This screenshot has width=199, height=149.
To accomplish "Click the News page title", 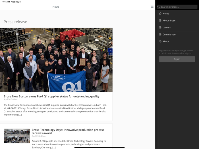I will (56, 7).
